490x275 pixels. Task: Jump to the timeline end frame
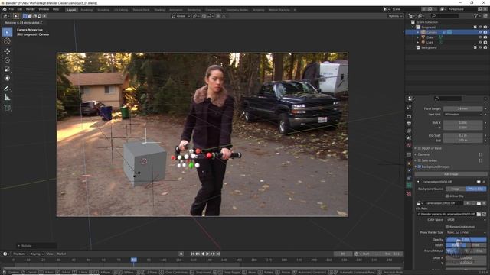(x=218, y=254)
